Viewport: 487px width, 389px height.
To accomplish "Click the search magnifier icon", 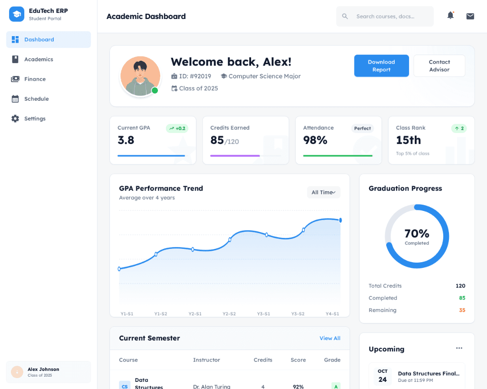I will click(345, 16).
